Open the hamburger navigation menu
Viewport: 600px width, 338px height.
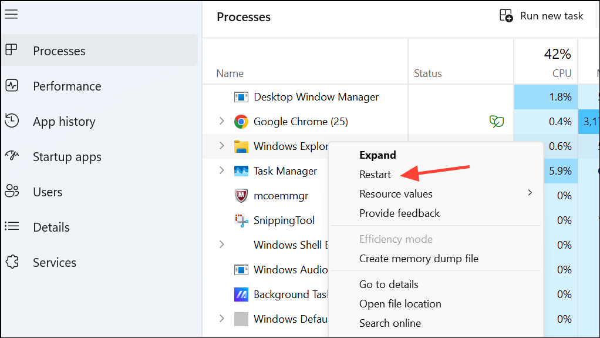pos(11,14)
